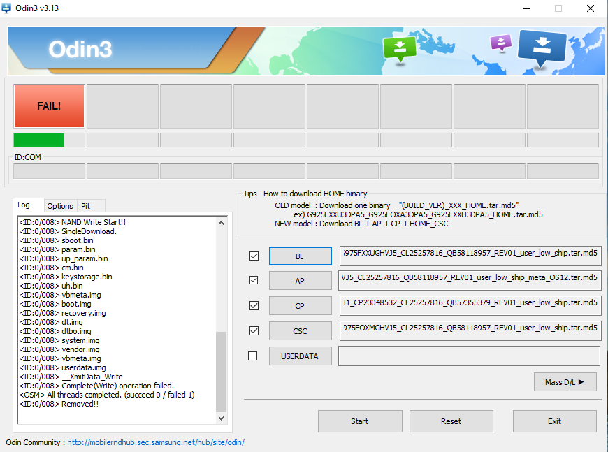Select log line 'Complete(Write) operation failed.'
608x452 pixels.
(x=96, y=386)
